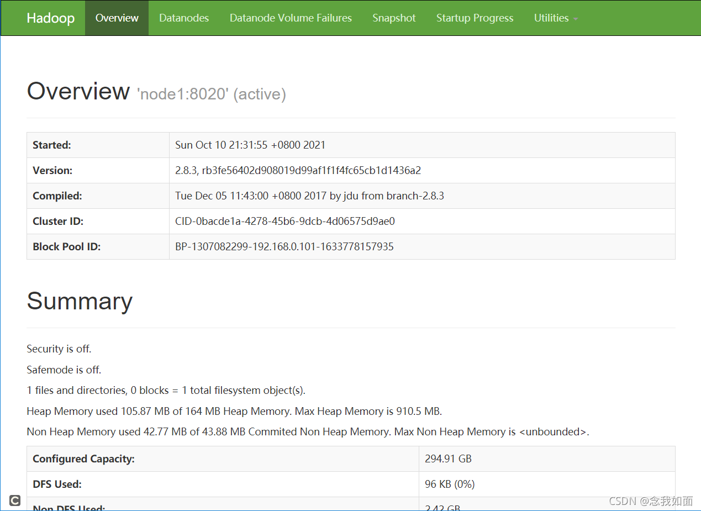This screenshot has width=701, height=511.
Task: Click the 'Security is off.' line
Action: pos(59,349)
